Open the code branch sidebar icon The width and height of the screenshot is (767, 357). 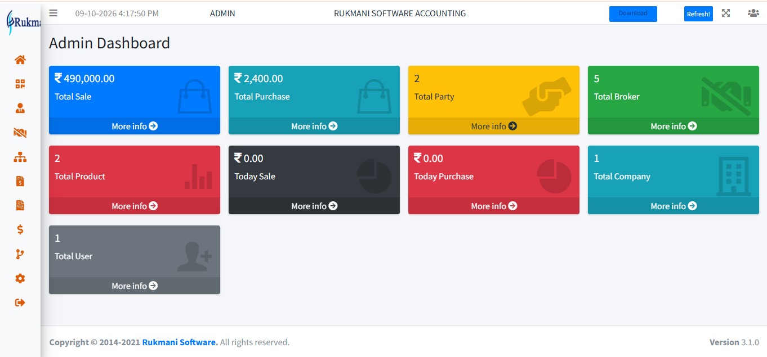click(20, 254)
